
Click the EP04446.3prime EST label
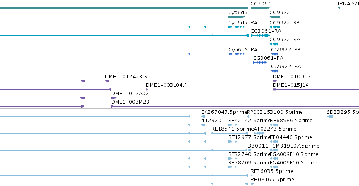291,137
